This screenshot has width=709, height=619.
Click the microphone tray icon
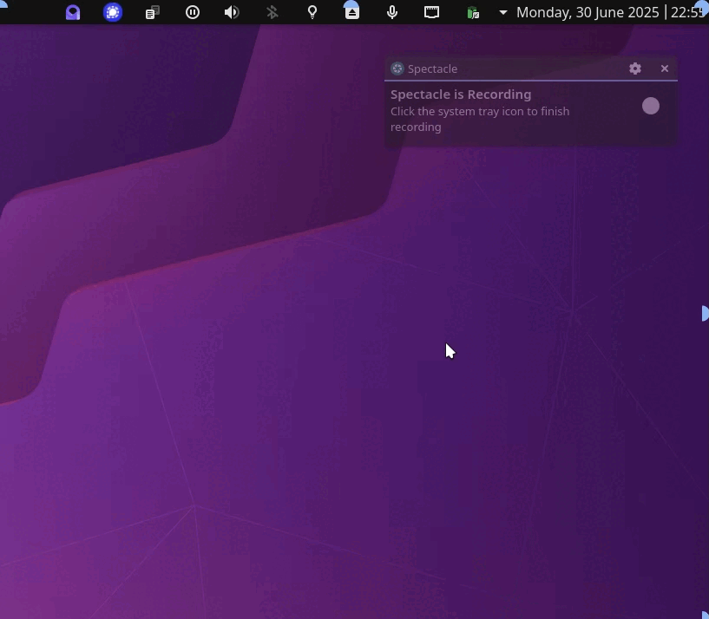(392, 12)
